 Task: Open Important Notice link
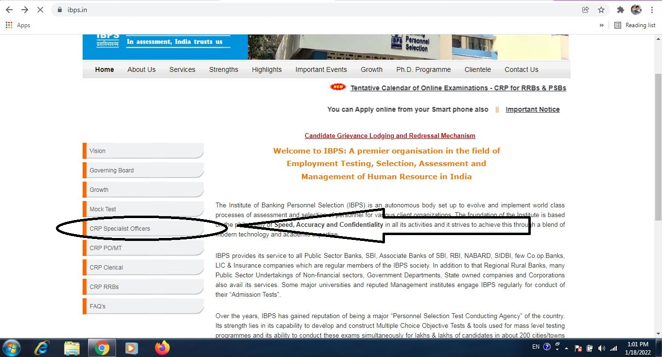533,109
